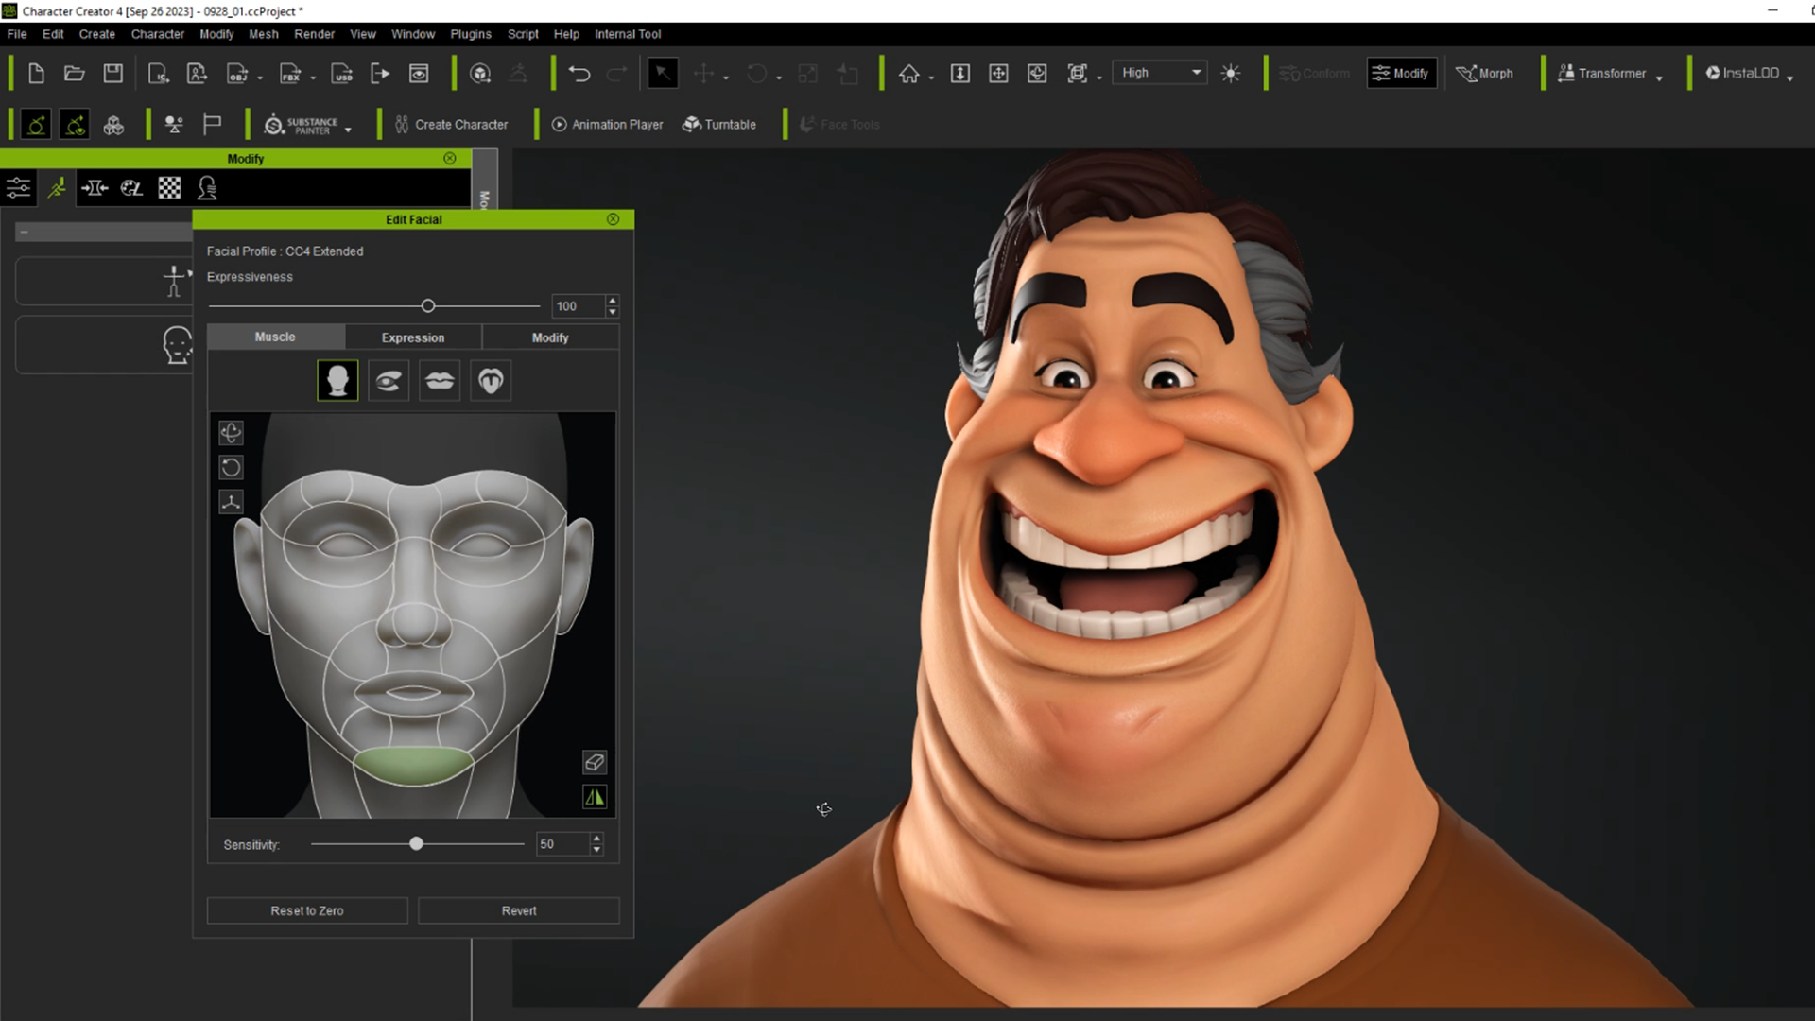Select the Mouth muscle group icon
The height and width of the screenshot is (1021, 1815).
coord(439,380)
